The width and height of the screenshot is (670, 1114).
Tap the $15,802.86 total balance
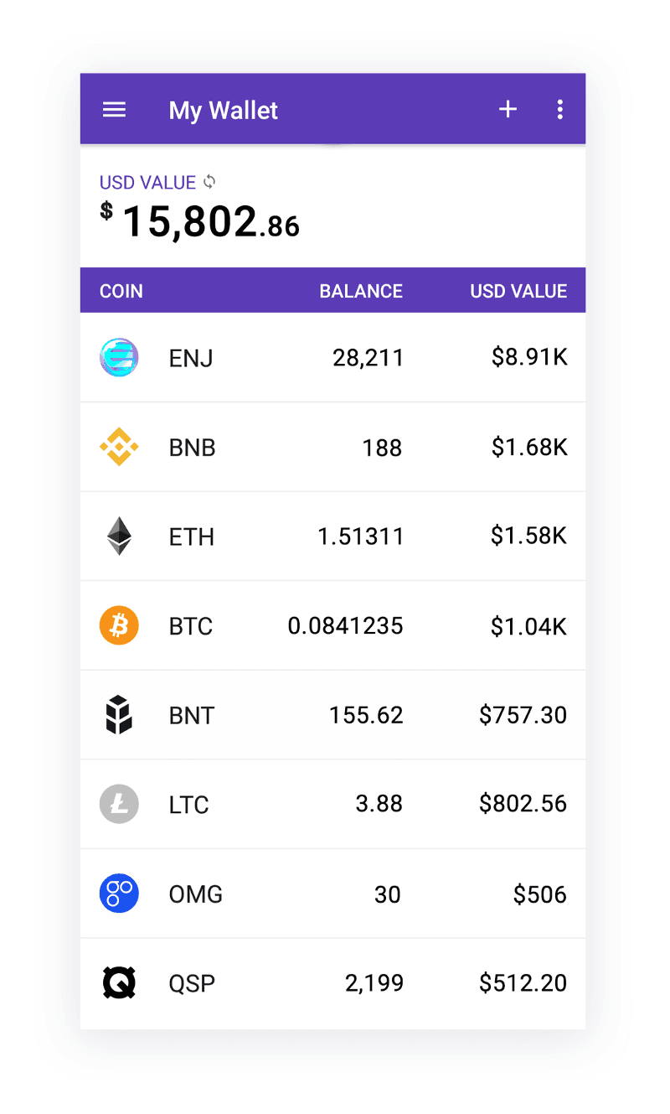click(x=199, y=222)
